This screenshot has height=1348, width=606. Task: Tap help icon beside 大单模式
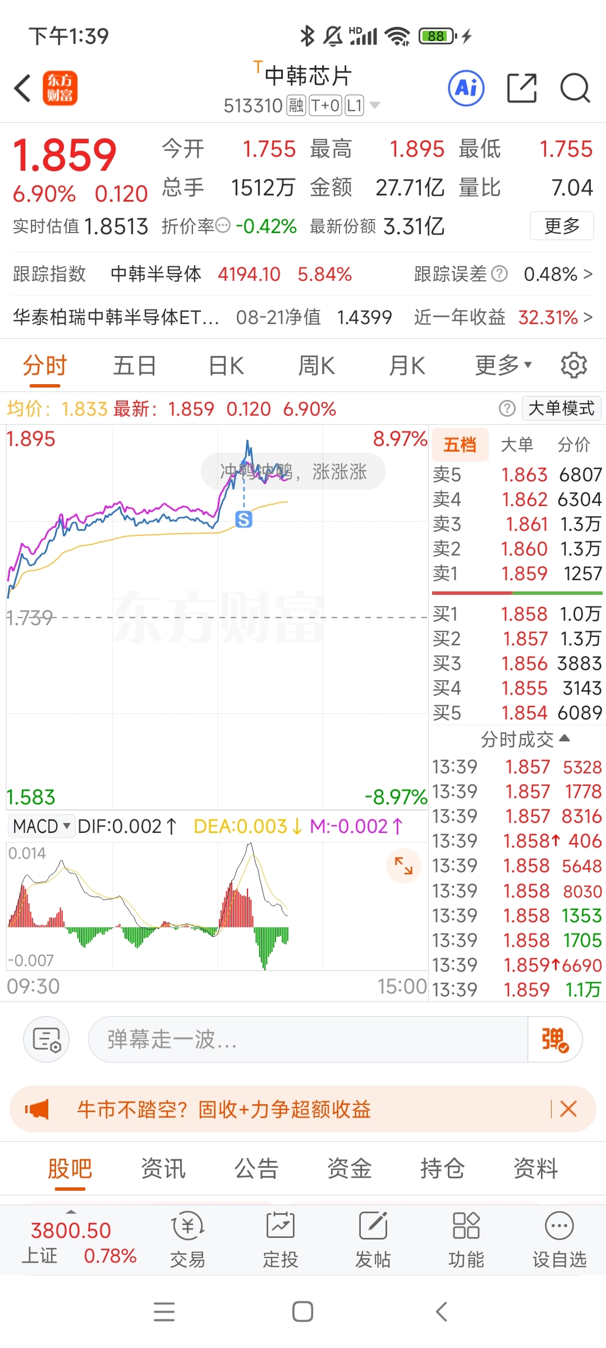pos(507,408)
